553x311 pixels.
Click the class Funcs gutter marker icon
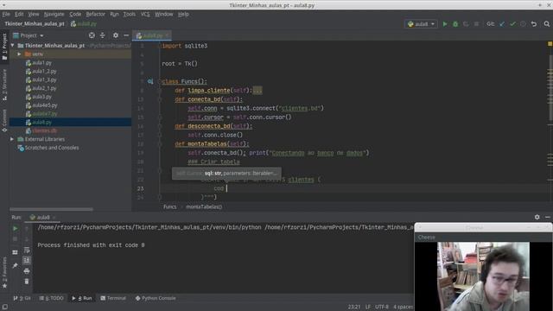(x=150, y=81)
